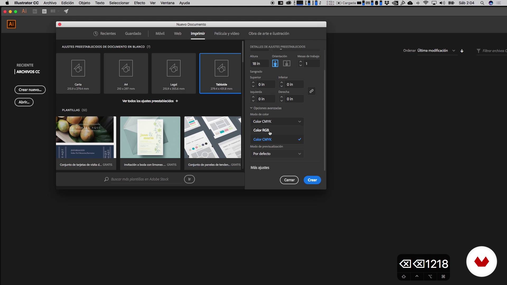The width and height of the screenshot is (507, 285).
Task: Open Spotlight search in menu bar
Action: tap(482, 3)
